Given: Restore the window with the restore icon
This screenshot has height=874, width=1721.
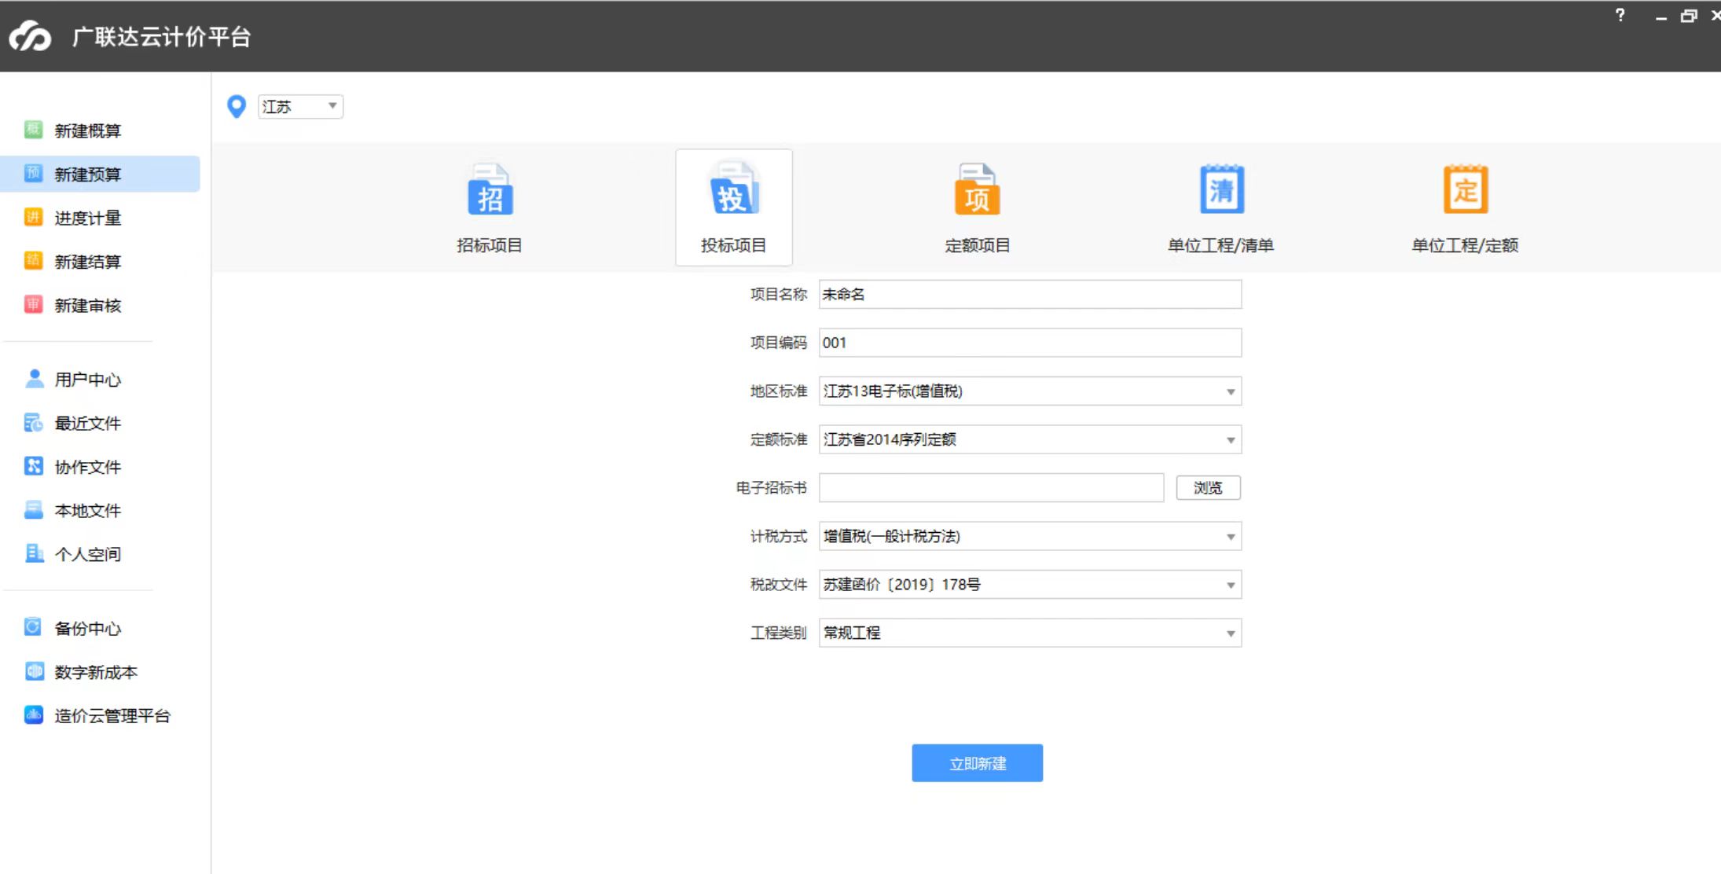Looking at the screenshot, I should tap(1688, 16).
